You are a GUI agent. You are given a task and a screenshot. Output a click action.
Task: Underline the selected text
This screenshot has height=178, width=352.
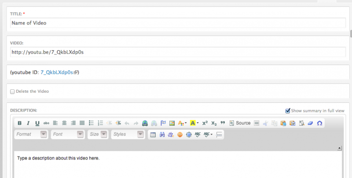pyautogui.click(x=37, y=123)
